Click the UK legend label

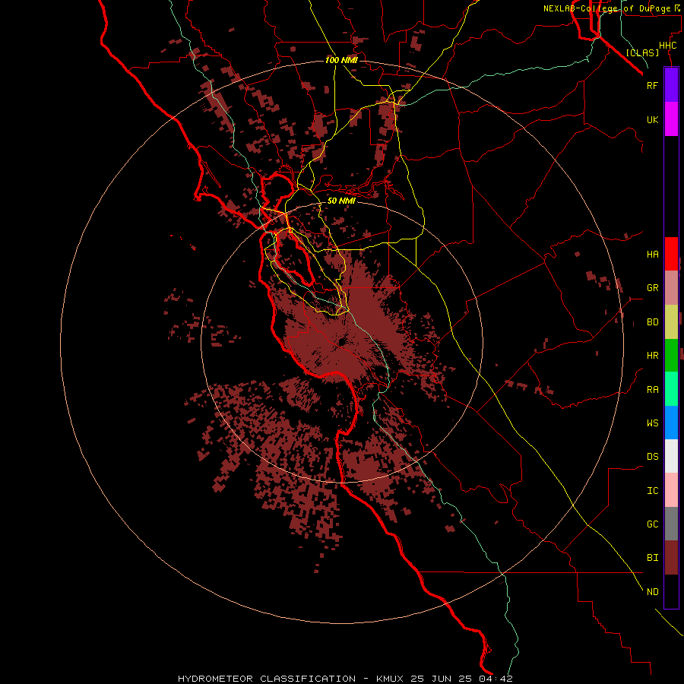[x=652, y=119]
